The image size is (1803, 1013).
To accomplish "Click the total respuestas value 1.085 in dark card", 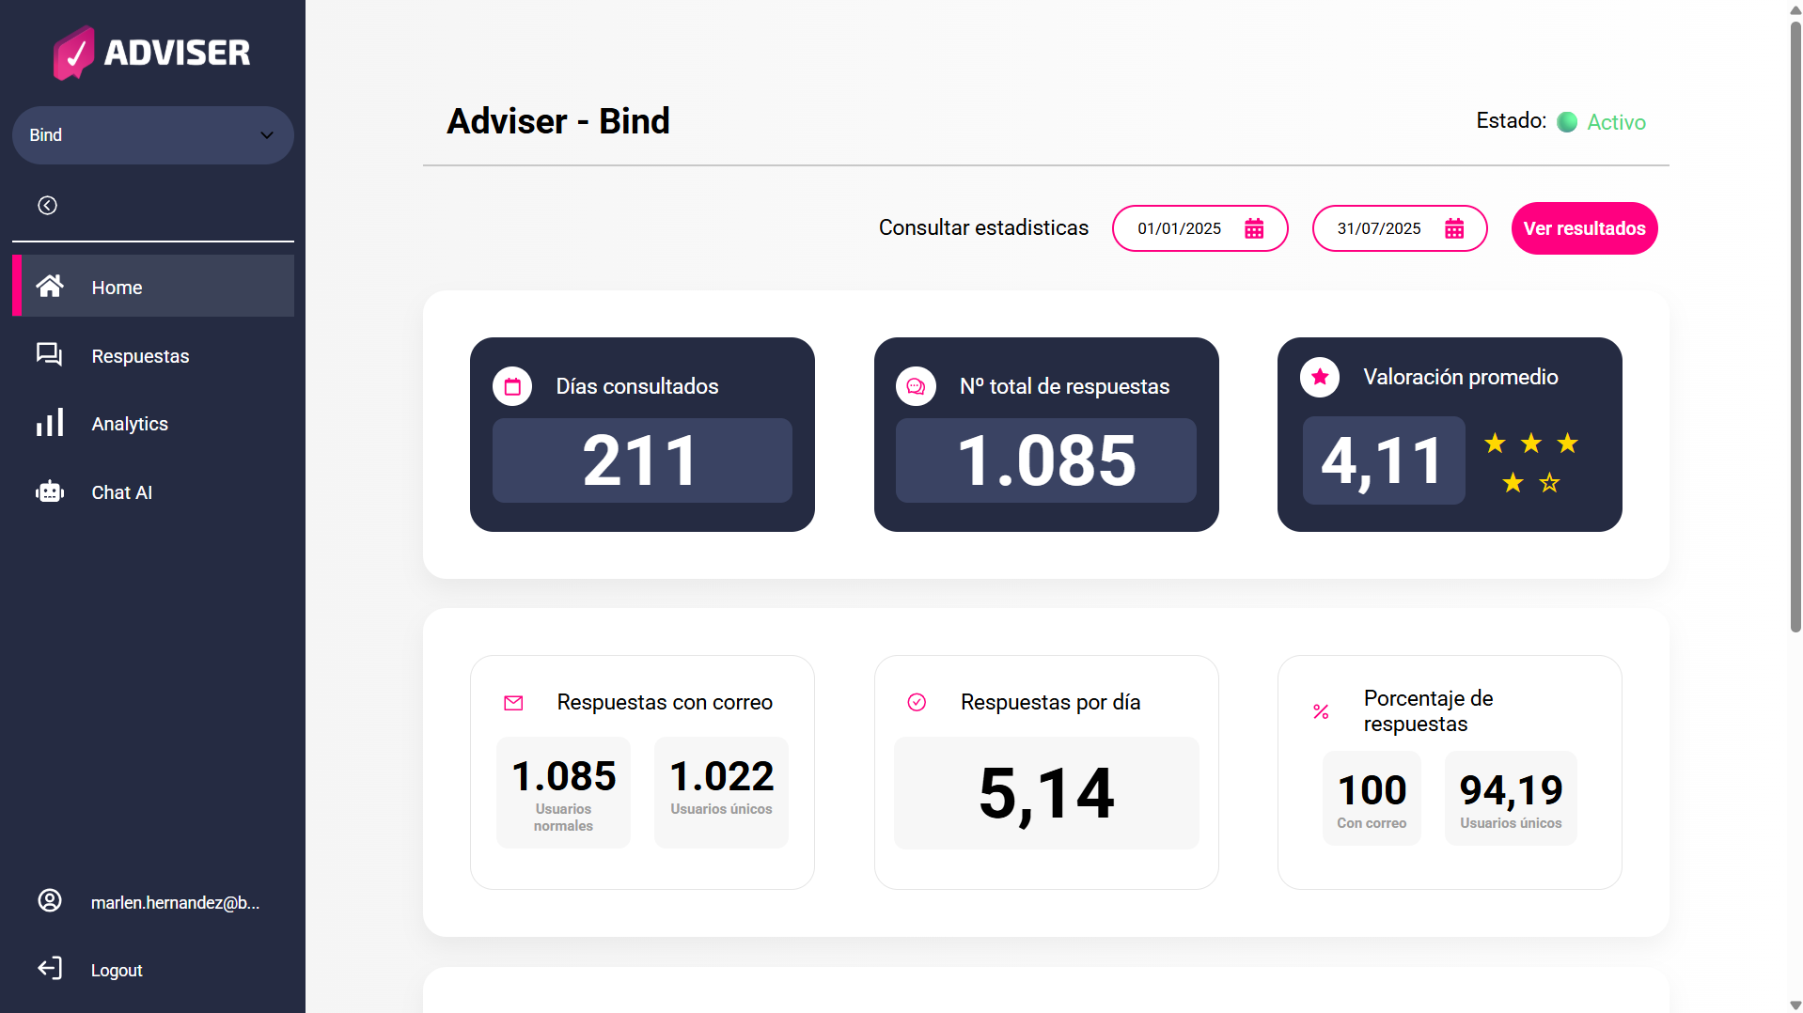I will [x=1046, y=460].
